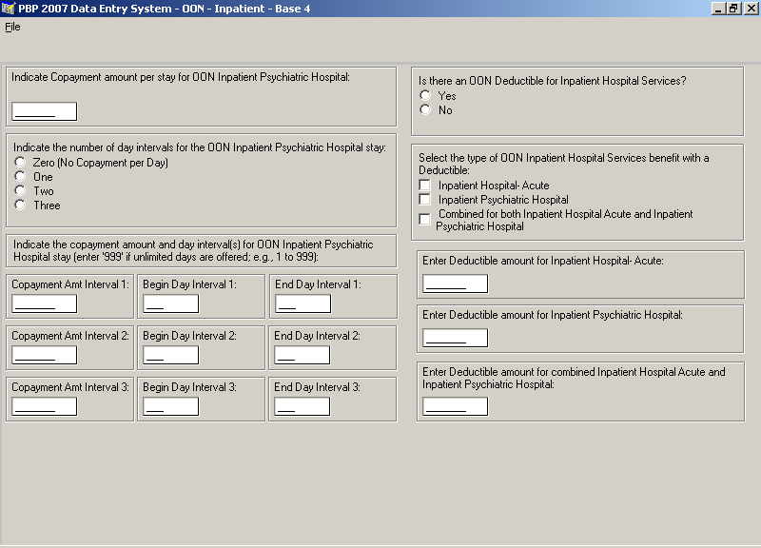Click Begin Day Interval 1 field
761x548 pixels.
[x=171, y=303]
